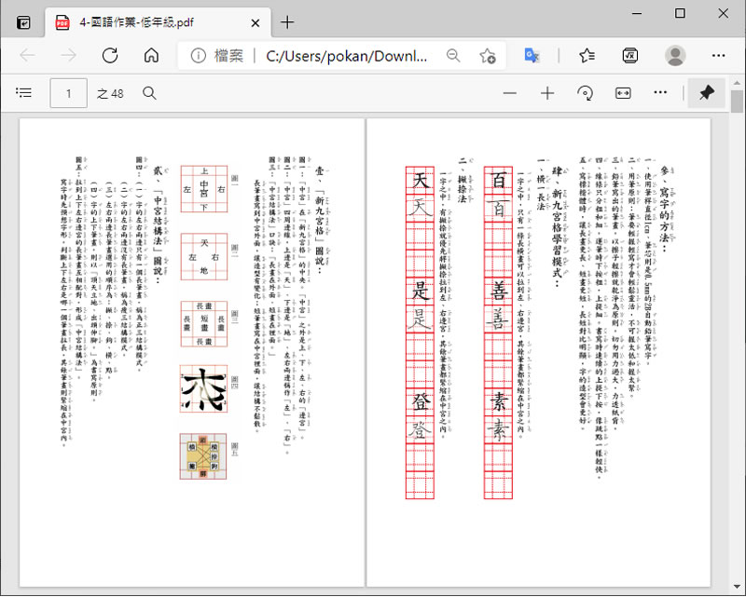The height and width of the screenshot is (597, 746).
Task: Toggle fit to page width
Action: tap(623, 93)
